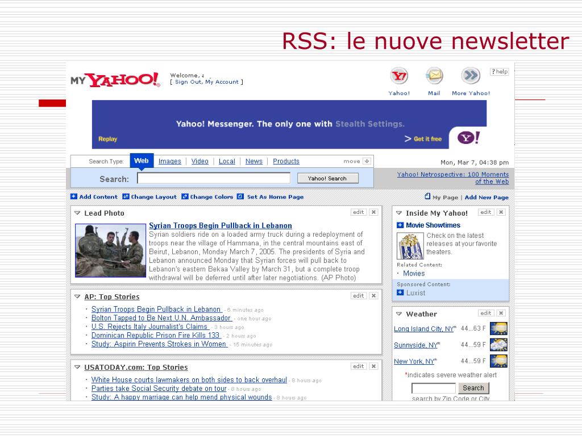Click the My Yahoo! logo
This screenshot has width=582, height=437.
click(115, 80)
